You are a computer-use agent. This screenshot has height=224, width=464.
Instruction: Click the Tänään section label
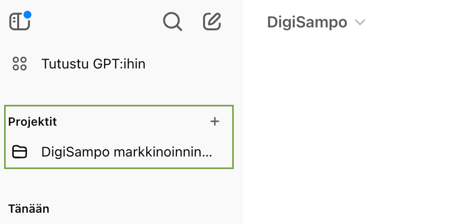29,209
